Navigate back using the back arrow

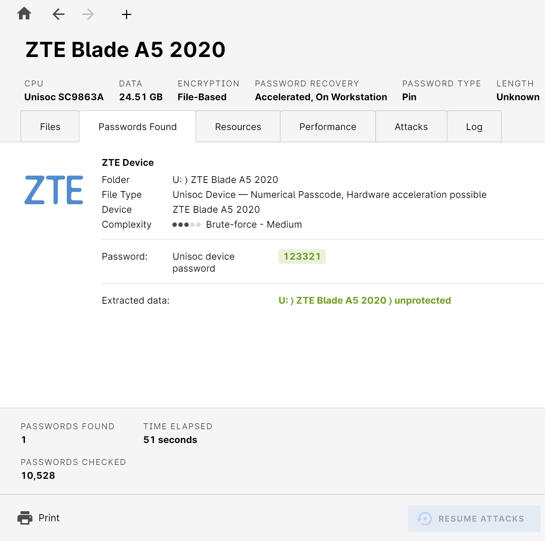[58, 14]
